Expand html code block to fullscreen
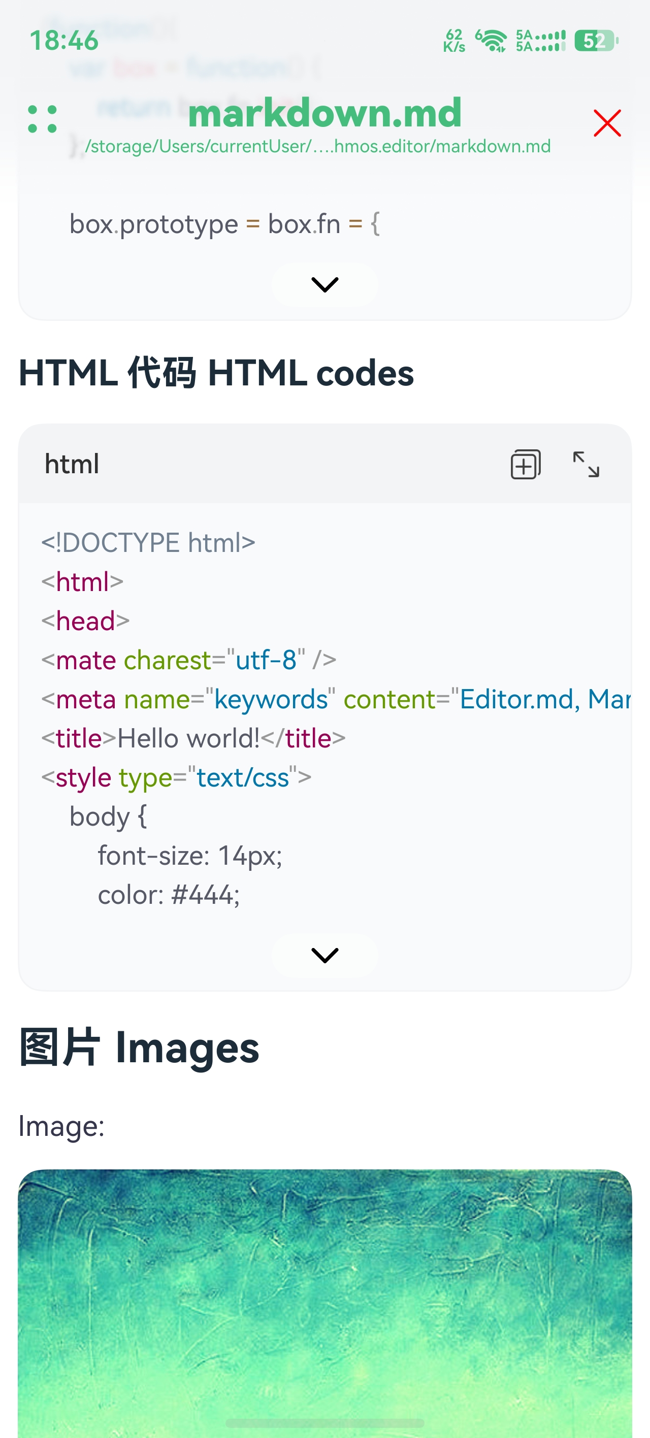Viewport: 650px width, 1438px height. 587,465
